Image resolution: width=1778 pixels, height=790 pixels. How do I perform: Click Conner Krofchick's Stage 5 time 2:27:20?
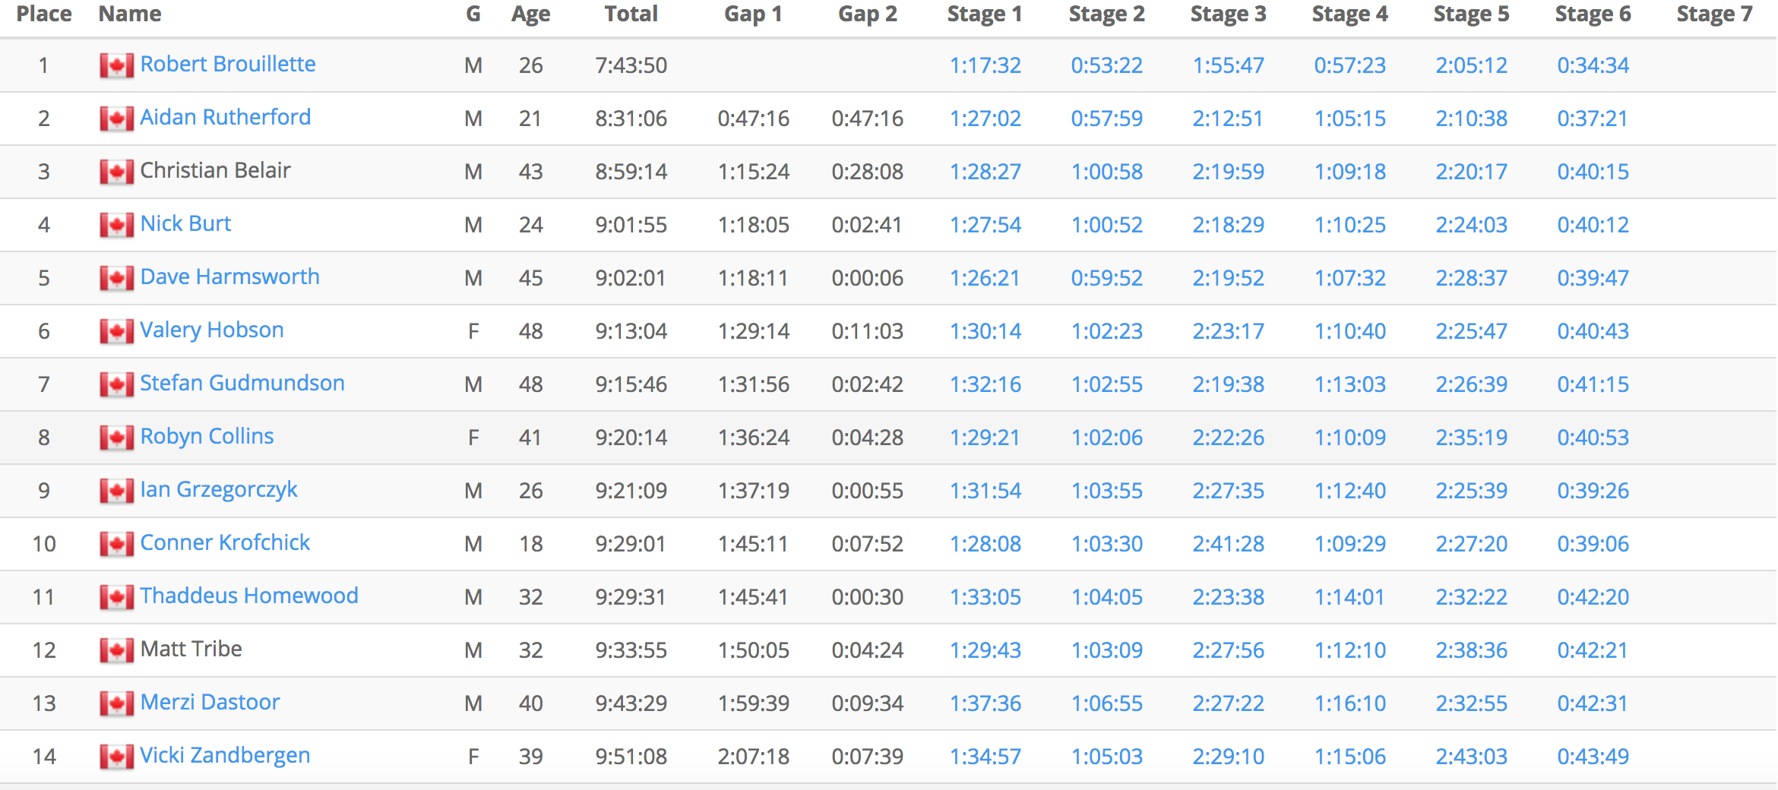tap(1471, 544)
